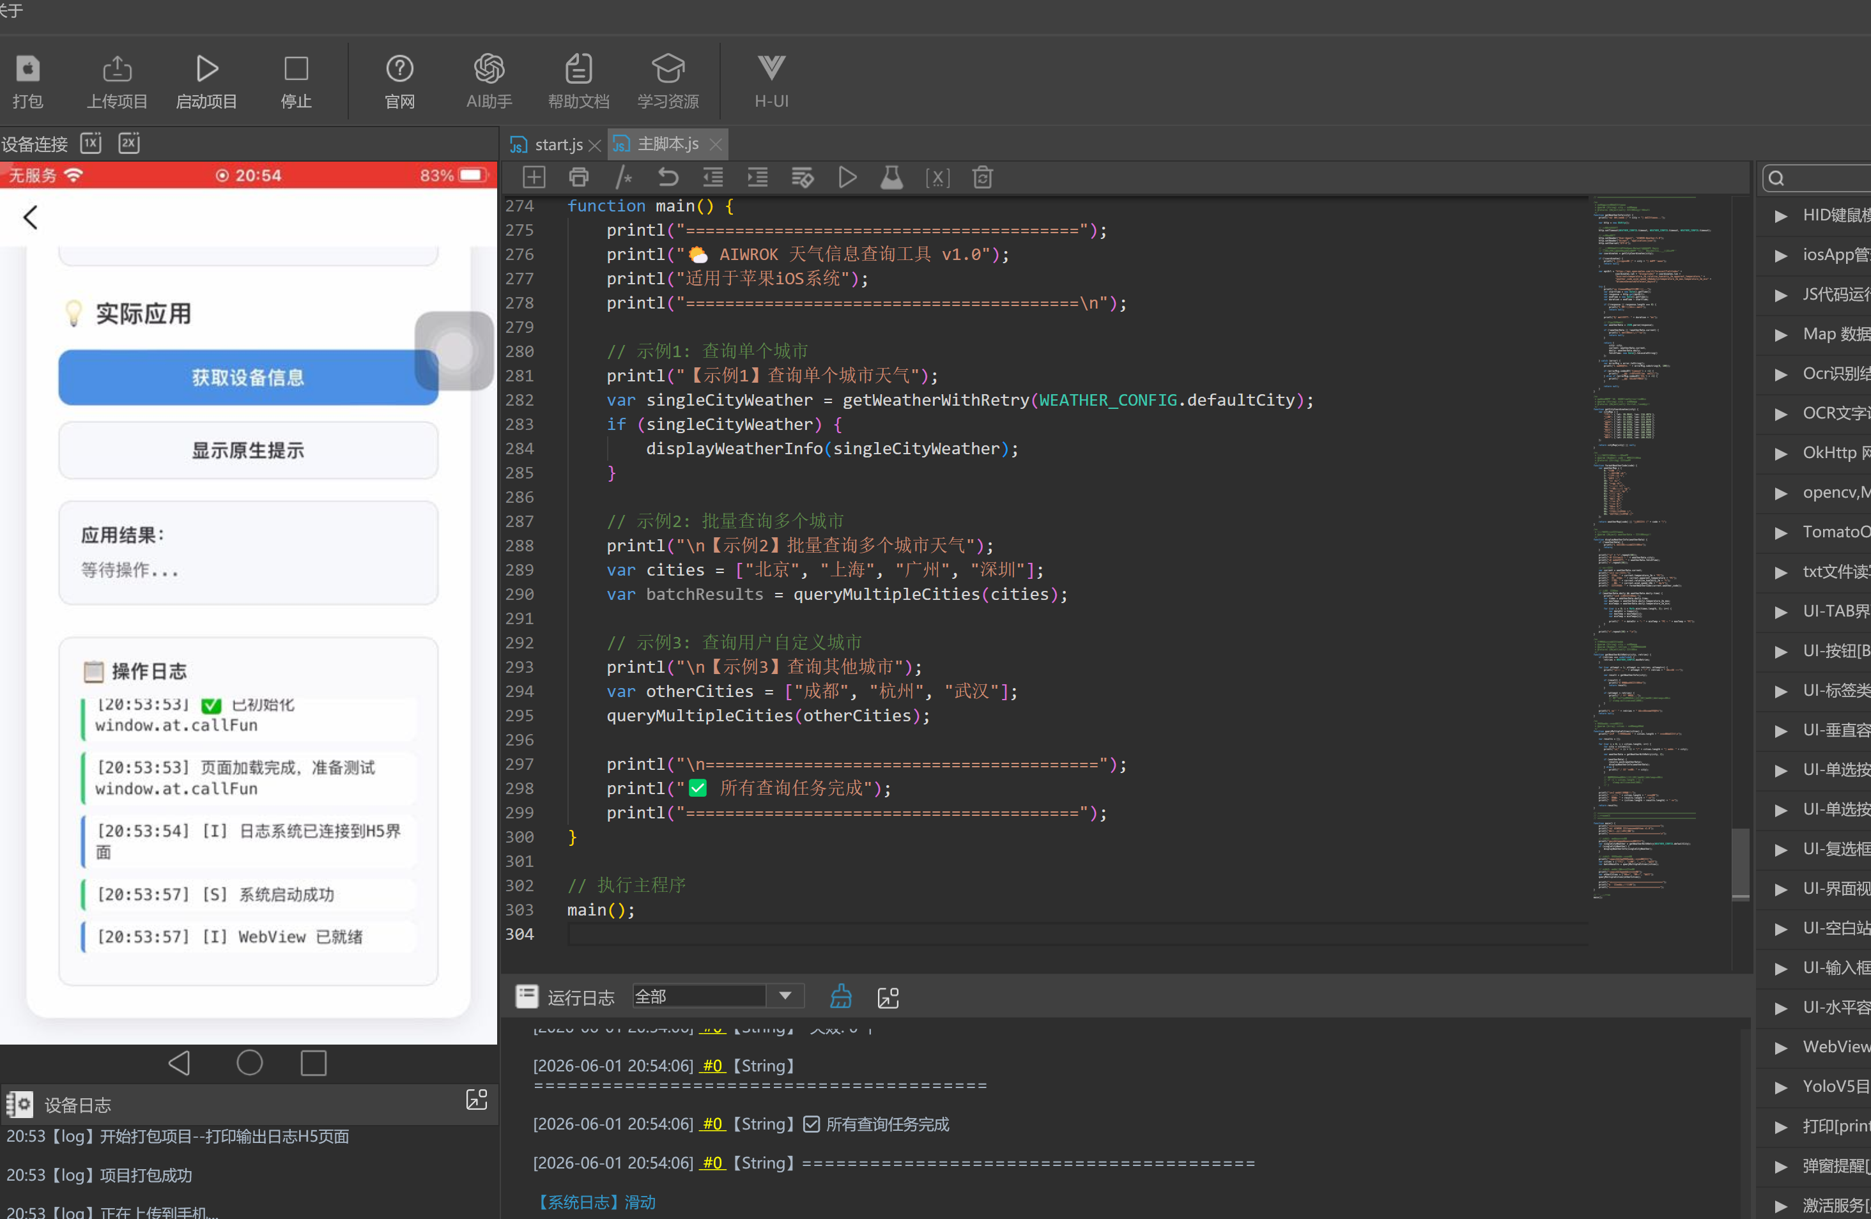Open the log filter dropdown showing 全部

(718, 996)
